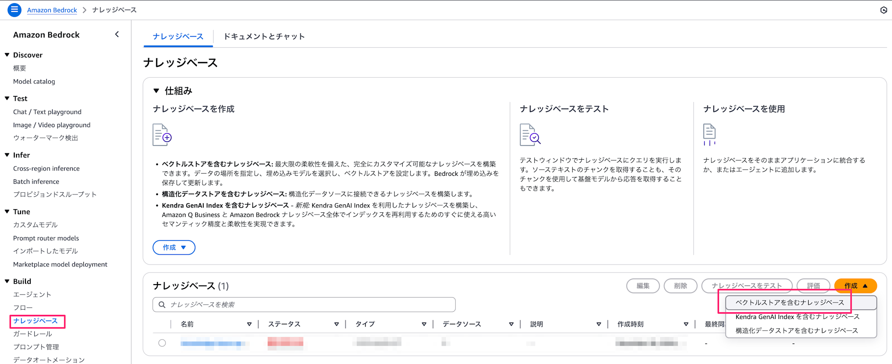Collapse the Discover section in the sidebar
This screenshot has height=364, width=892.
[x=7, y=55]
